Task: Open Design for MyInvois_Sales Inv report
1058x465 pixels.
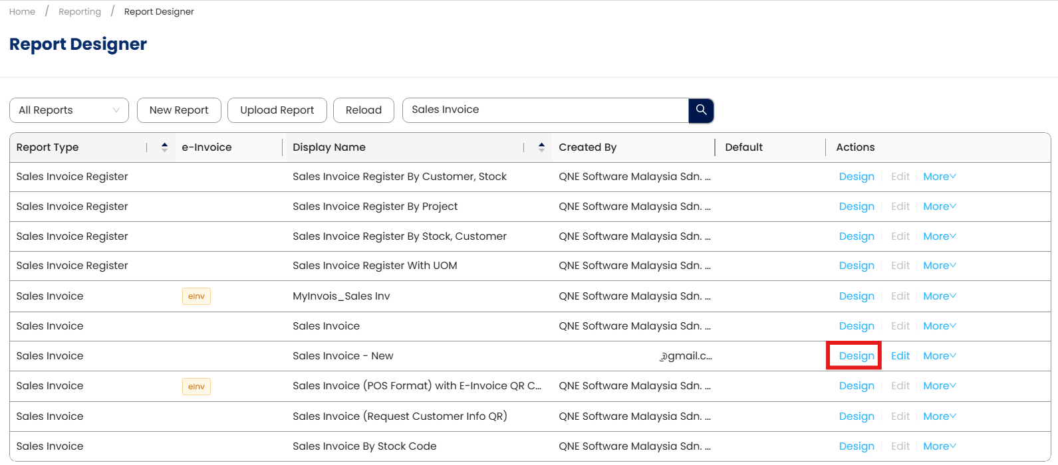Action: (x=857, y=296)
